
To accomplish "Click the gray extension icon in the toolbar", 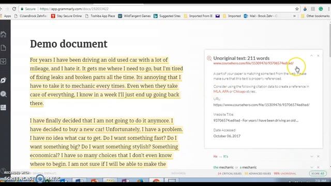I will (313, 9).
